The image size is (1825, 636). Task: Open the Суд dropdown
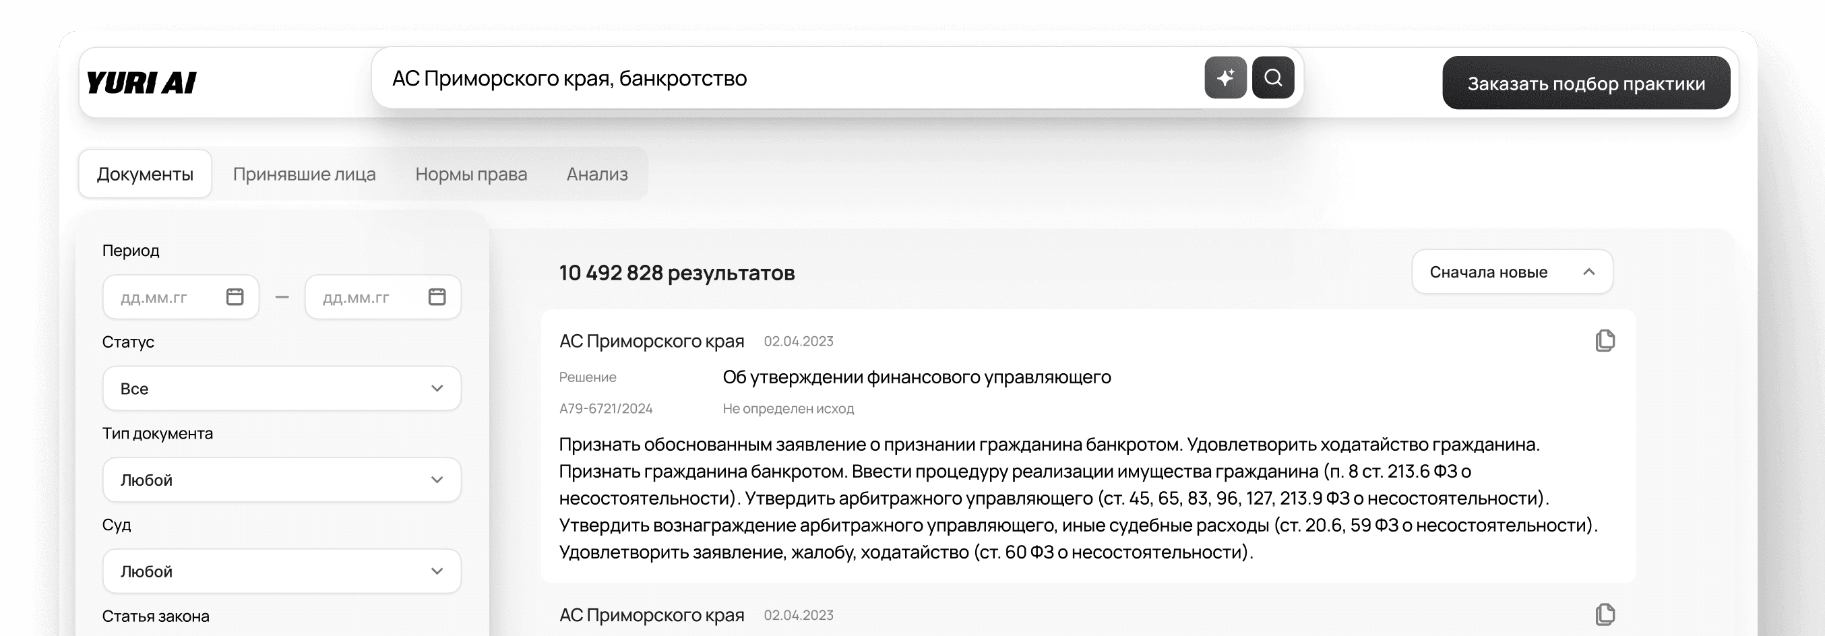click(281, 571)
